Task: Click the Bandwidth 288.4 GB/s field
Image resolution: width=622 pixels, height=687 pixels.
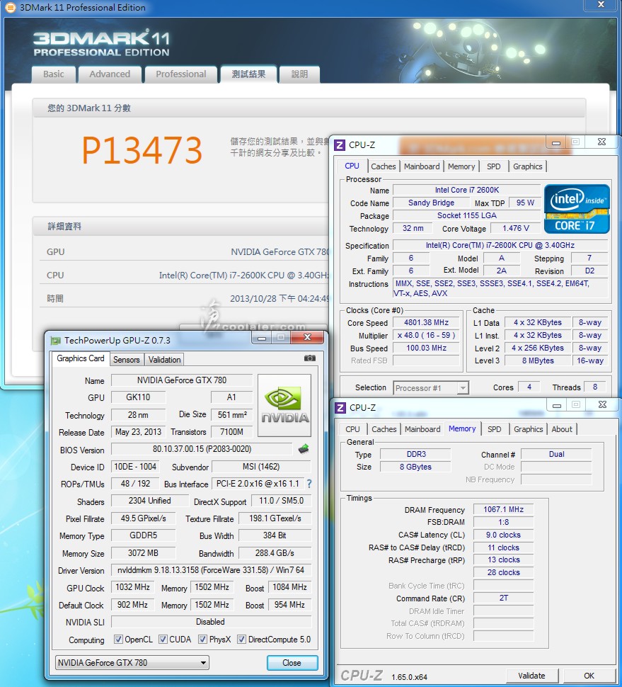Action: (x=275, y=553)
